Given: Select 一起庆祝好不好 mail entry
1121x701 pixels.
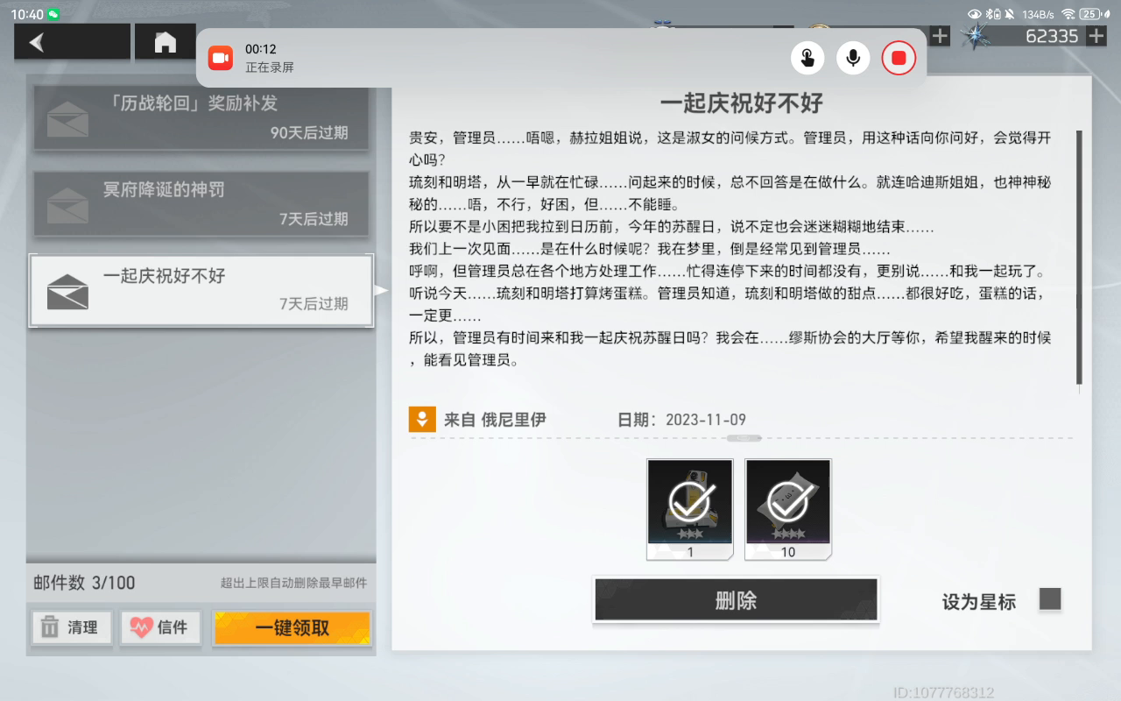Looking at the screenshot, I should 201,290.
